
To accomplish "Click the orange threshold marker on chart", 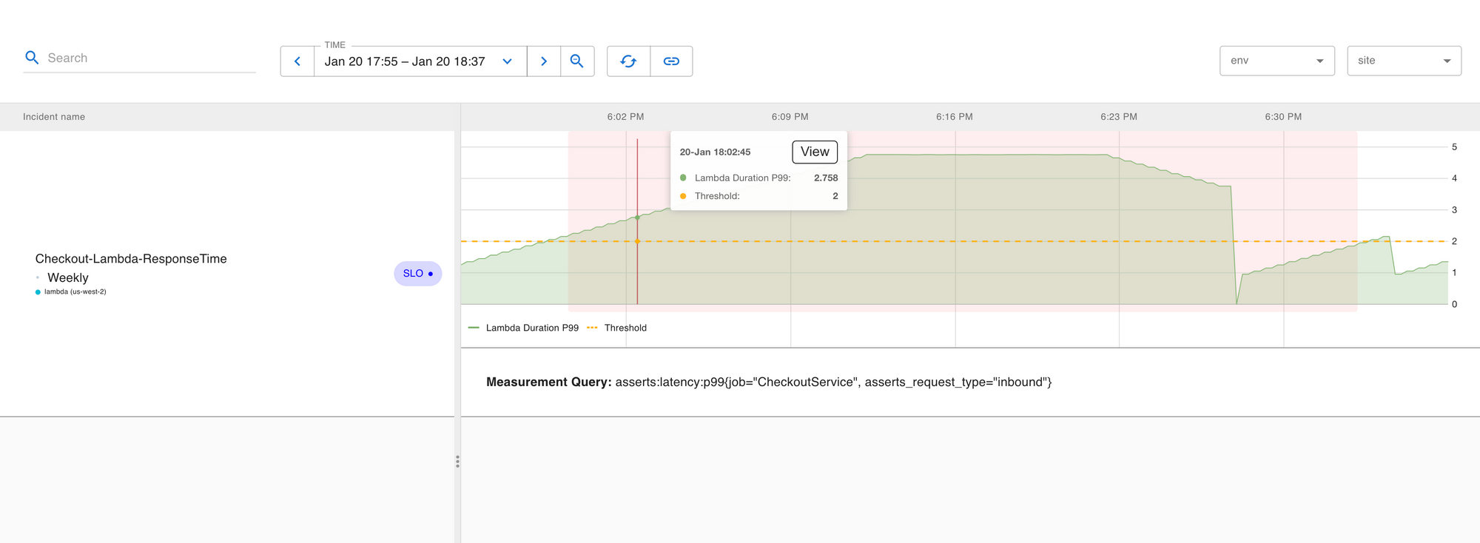I will pyautogui.click(x=637, y=241).
